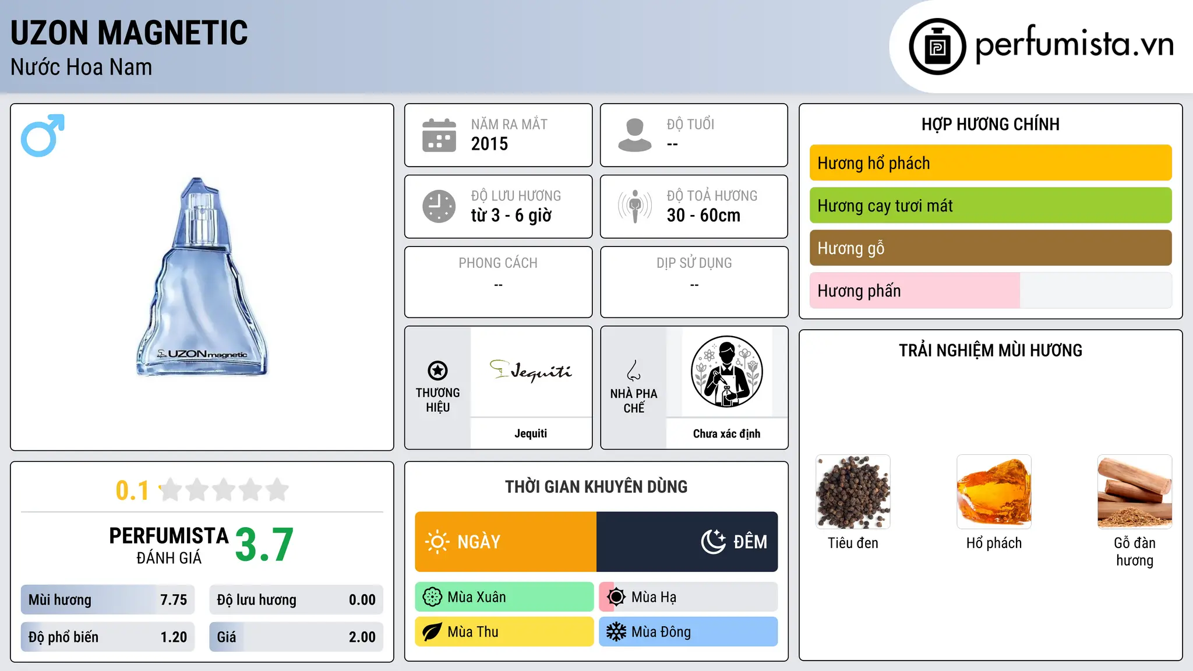Image resolution: width=1193 pixels, height=671 pixels.
Task: Click the NGÀY daytime label
Action: pos(479,542)
